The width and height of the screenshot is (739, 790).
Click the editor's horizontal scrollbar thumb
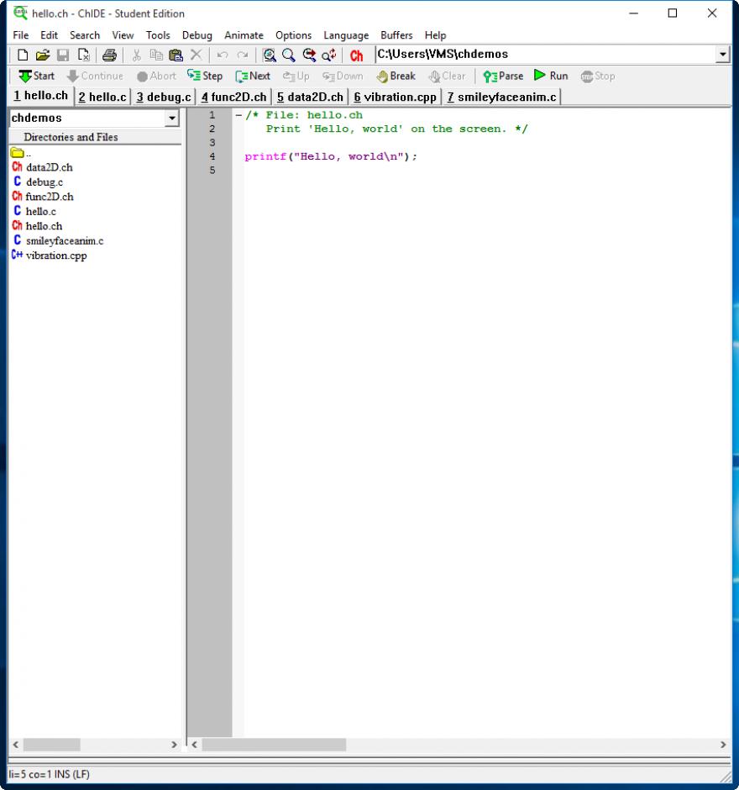[274, 745]
